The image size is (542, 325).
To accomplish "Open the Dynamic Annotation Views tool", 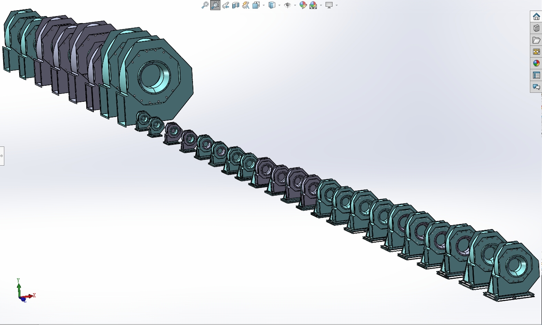I will pyautogui.click(x=246, y=5).
